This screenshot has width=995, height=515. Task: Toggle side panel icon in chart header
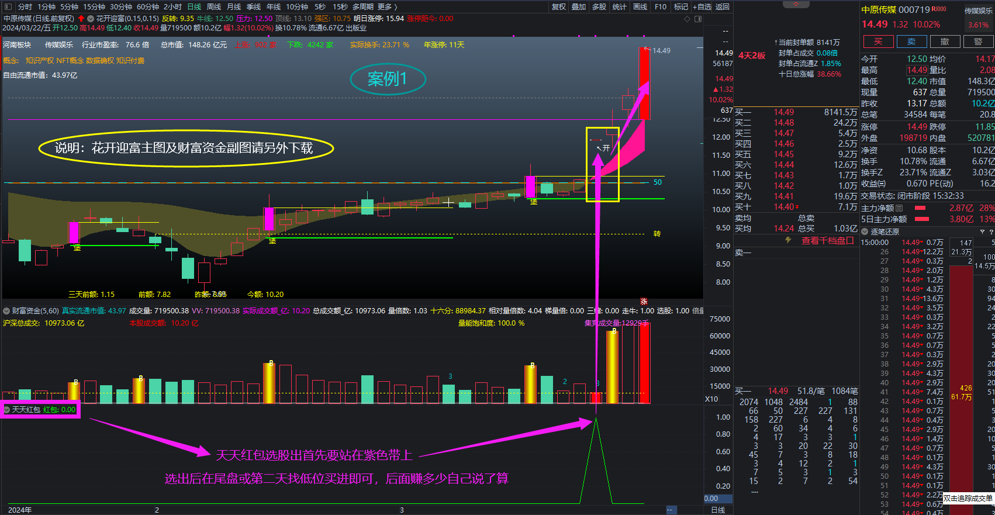point(697,19)
